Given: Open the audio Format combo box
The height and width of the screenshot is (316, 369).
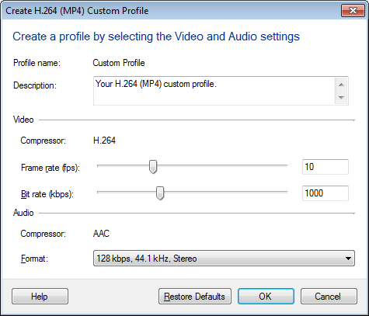Looking at the screenshot, I should (x=224, y=259).
